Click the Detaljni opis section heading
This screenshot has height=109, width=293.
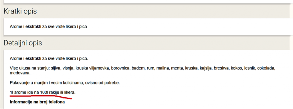(x=23, y=43)
